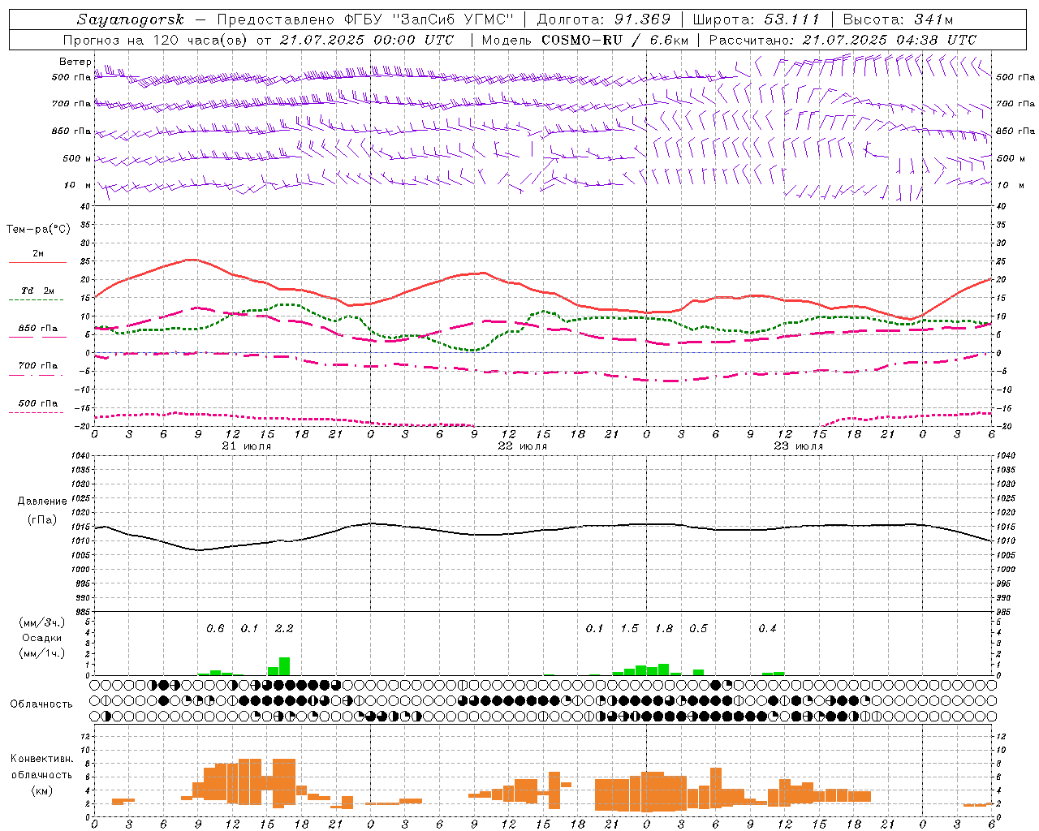Click the '(мм/3ч.)' precipitation unit label
The width and height of the screenshot is (1039, 831).
pos(41,622)
